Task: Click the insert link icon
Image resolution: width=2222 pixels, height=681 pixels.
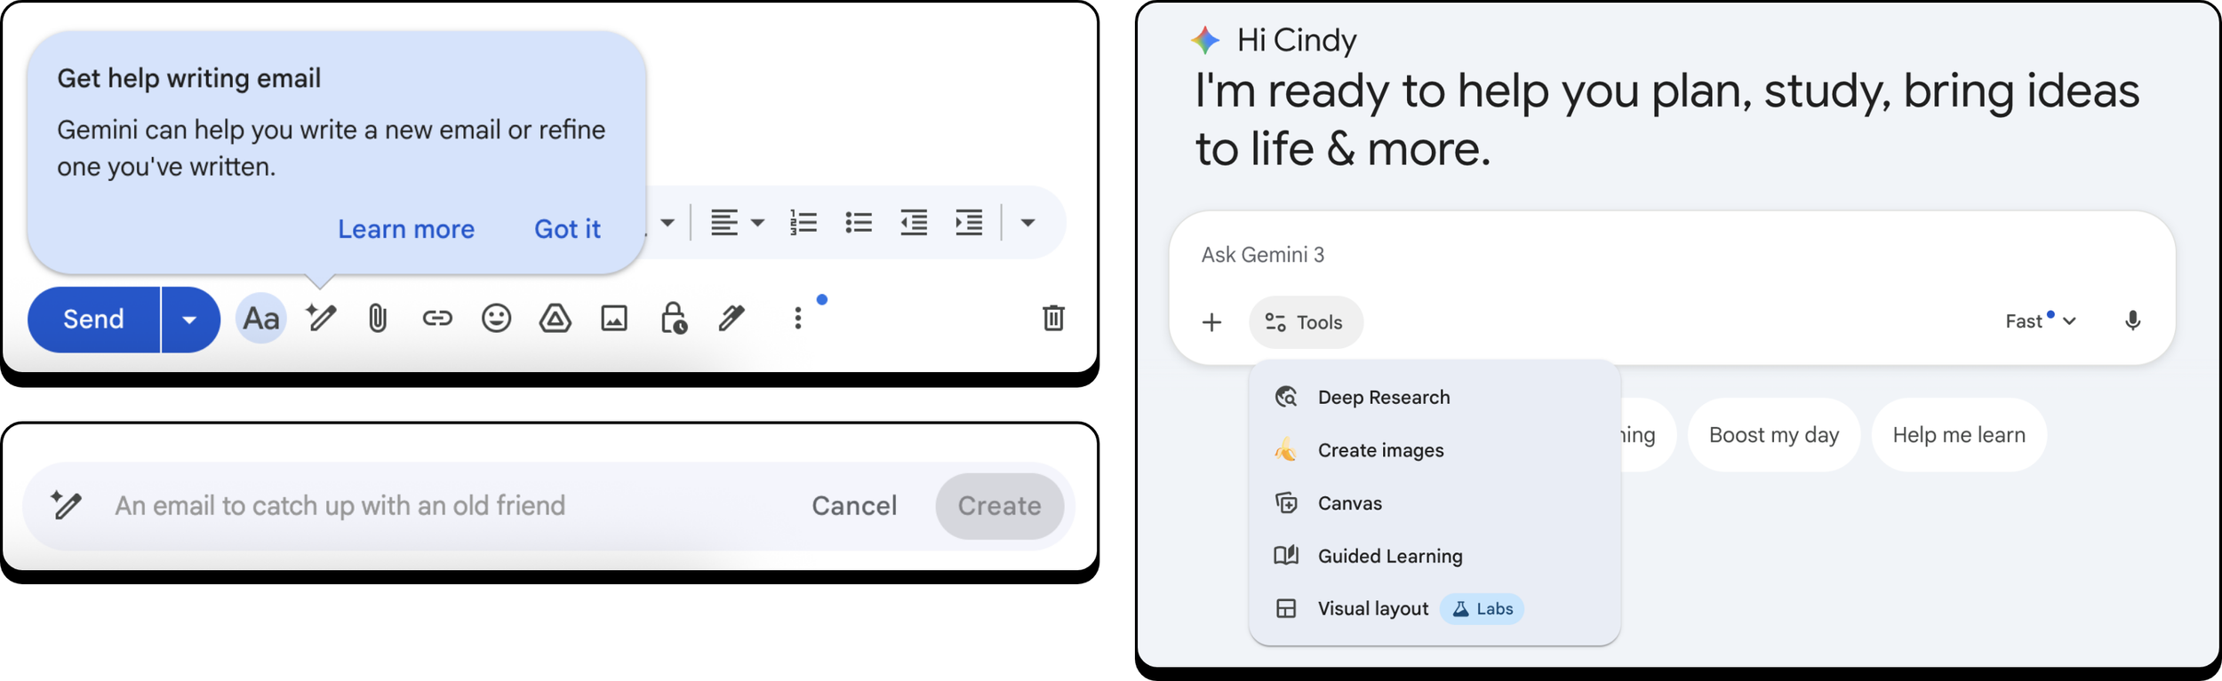Action: pyautogui.click(x=437, y=318)
